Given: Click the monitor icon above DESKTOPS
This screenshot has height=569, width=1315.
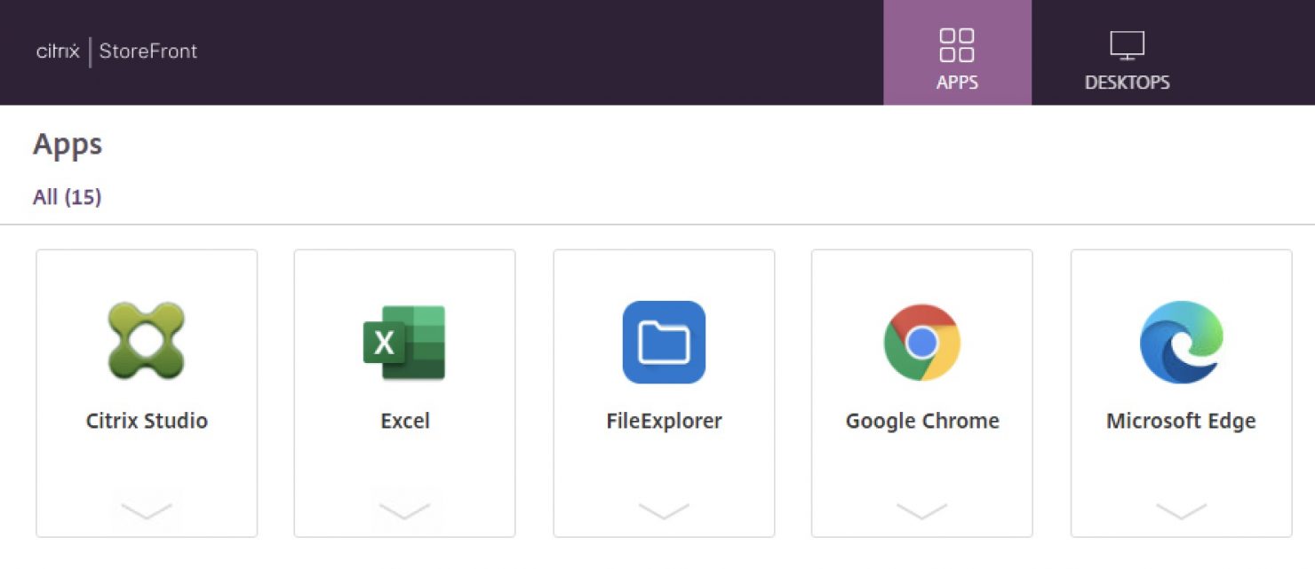Looking at the screenshot, I should click(1126, 43).
